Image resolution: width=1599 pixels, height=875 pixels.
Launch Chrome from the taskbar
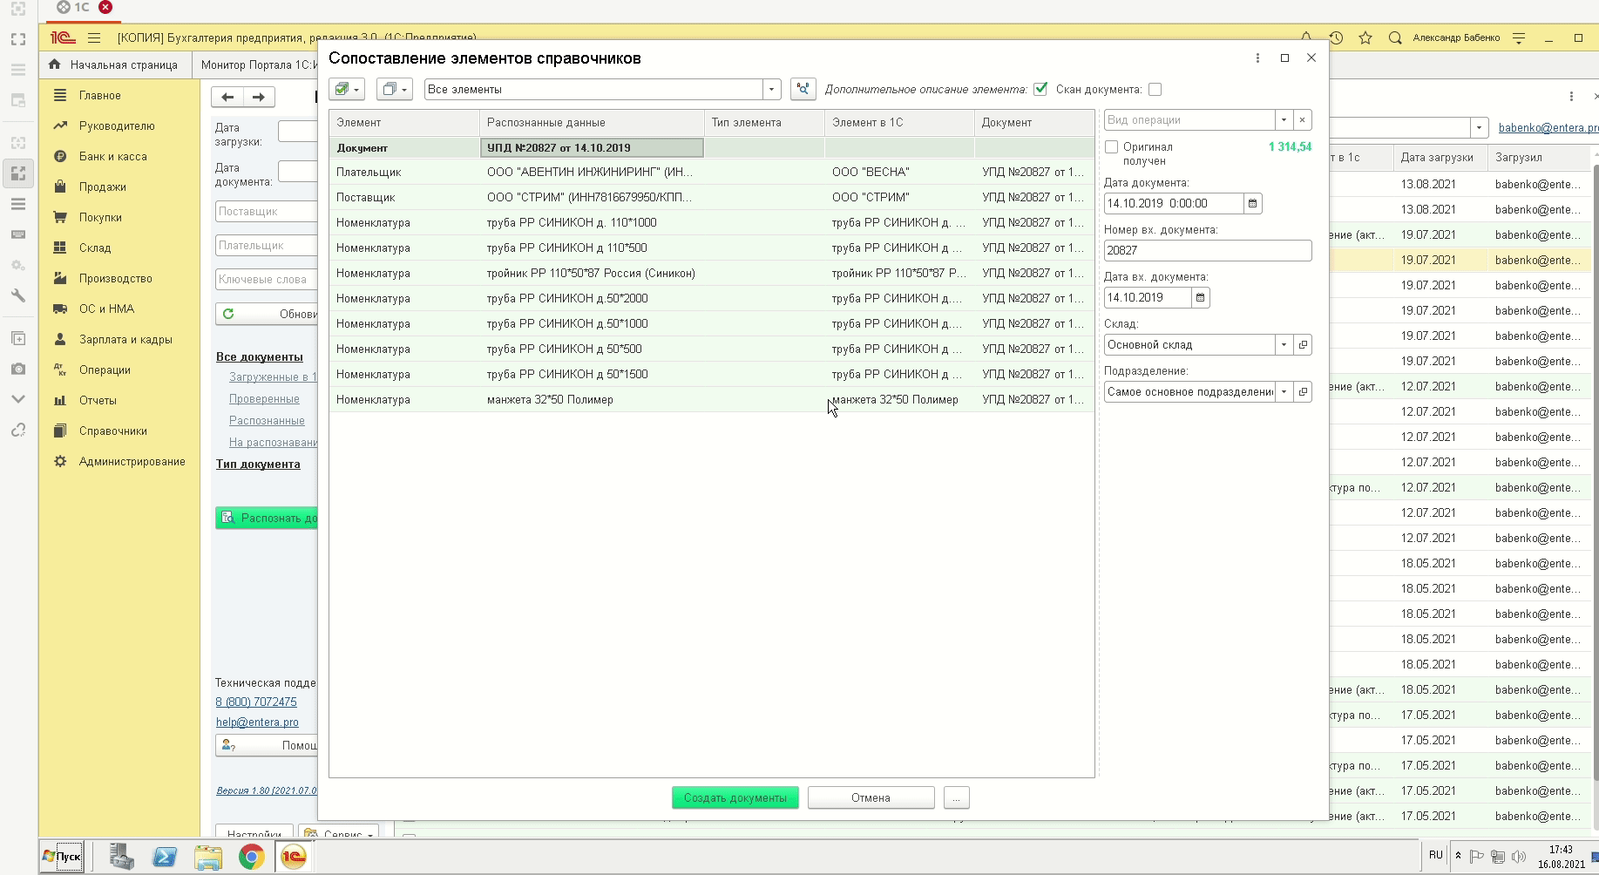click(x=251, y=857)
